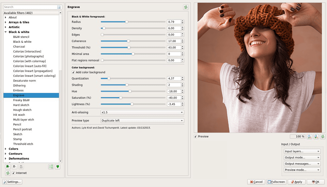This screenshot has width=327, height=187.
Task: Click the preview refresh icon beside the zoom buttons
Action: (323, 137)
